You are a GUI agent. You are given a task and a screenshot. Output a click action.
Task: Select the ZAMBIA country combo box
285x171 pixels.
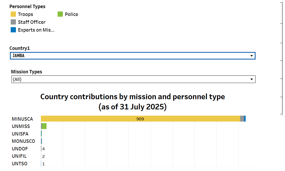click(x=133, y=56)
